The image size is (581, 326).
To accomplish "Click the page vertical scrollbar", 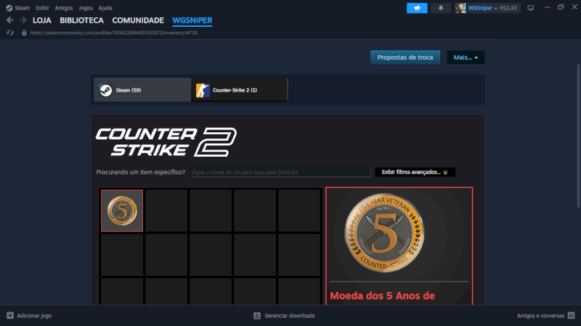I will (578, 136).
